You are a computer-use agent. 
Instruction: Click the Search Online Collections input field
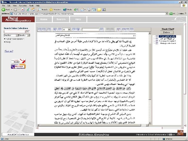click(x=15, y=32)
